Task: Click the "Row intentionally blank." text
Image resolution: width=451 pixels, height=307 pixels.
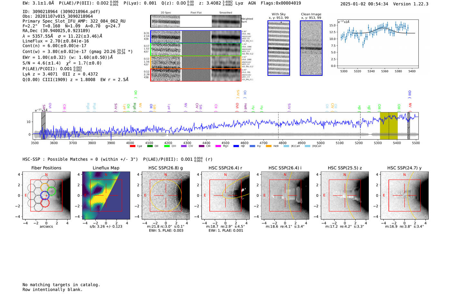Action: 53,290
